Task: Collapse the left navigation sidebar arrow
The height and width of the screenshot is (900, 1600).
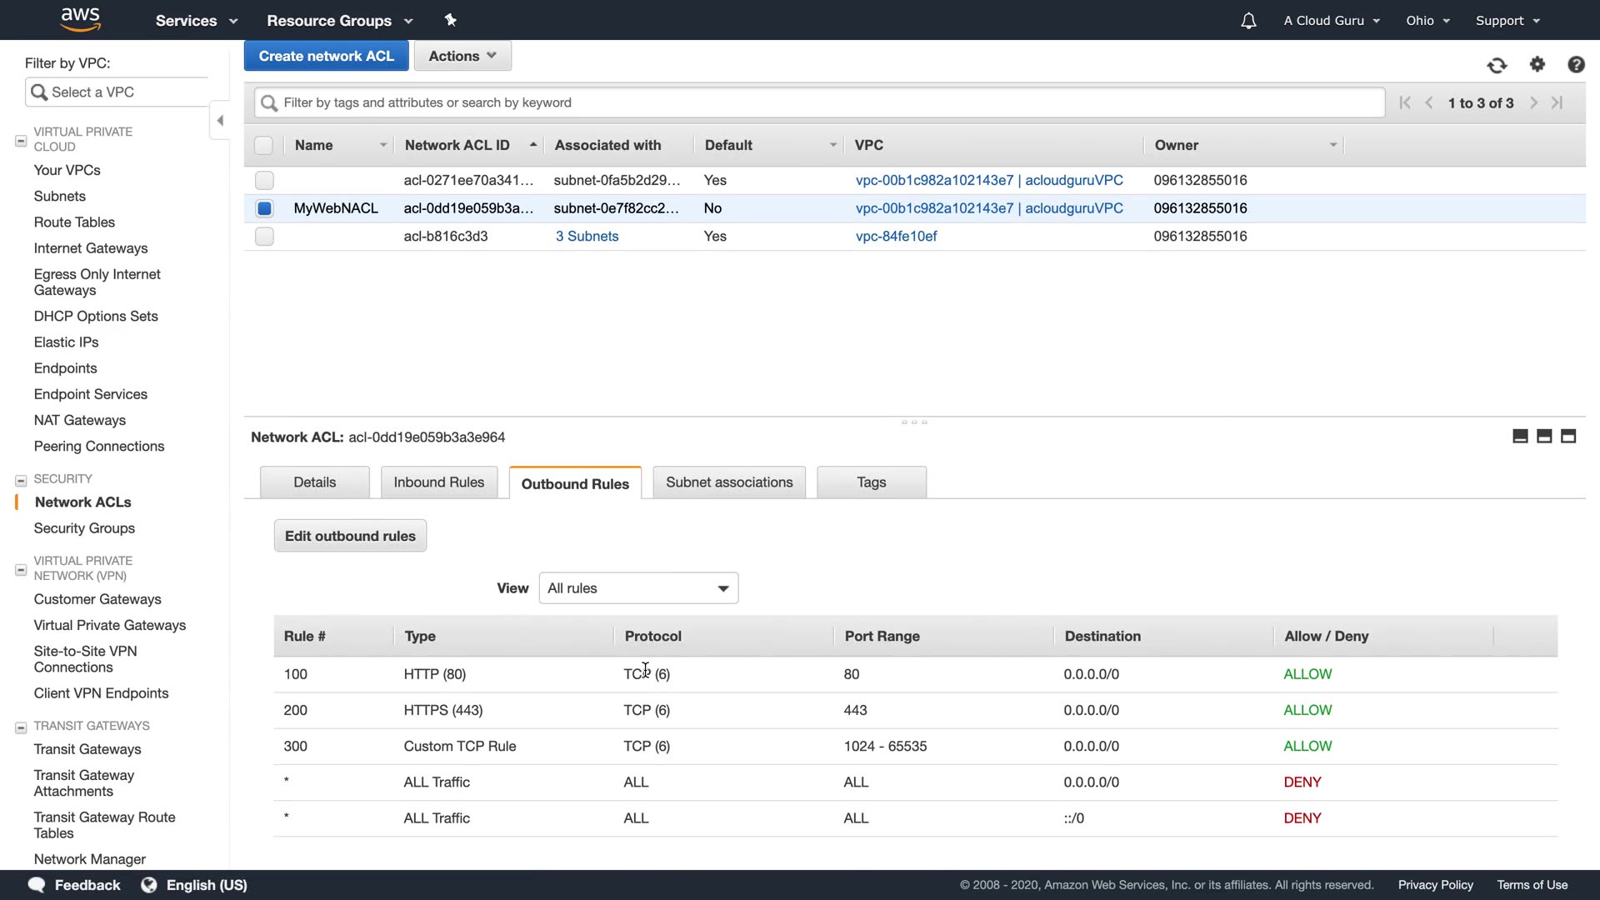Action: click(x=220, y=121)
